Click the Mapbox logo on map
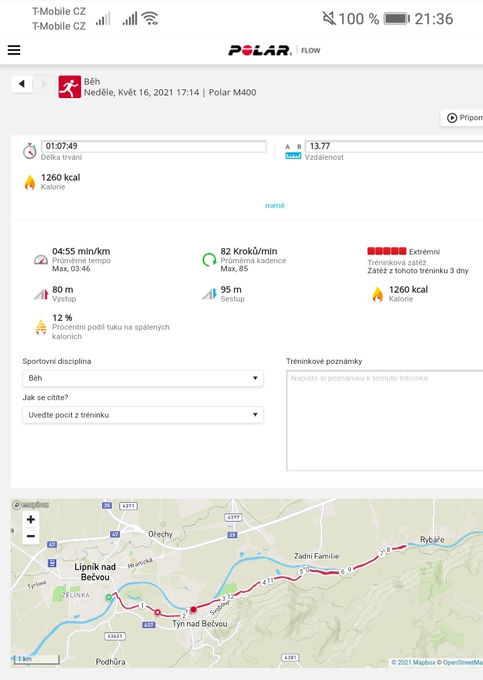The width and height of the screenshot is (483, 680). (x=30, y=505)
